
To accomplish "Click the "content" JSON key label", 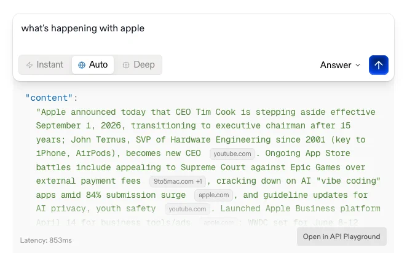I will 49,98.
